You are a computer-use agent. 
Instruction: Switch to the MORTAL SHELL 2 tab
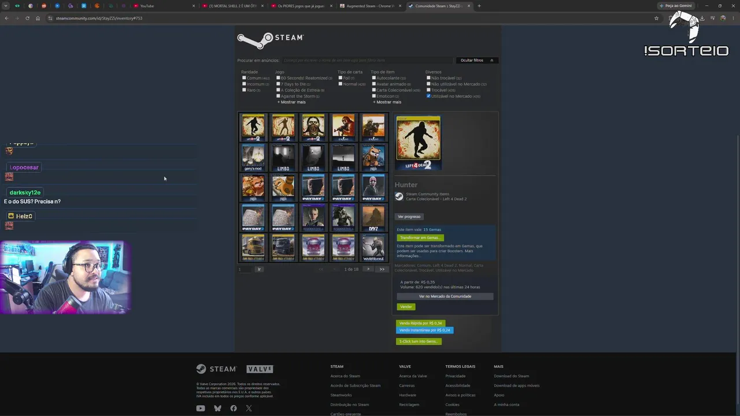[x=234, y=6]
